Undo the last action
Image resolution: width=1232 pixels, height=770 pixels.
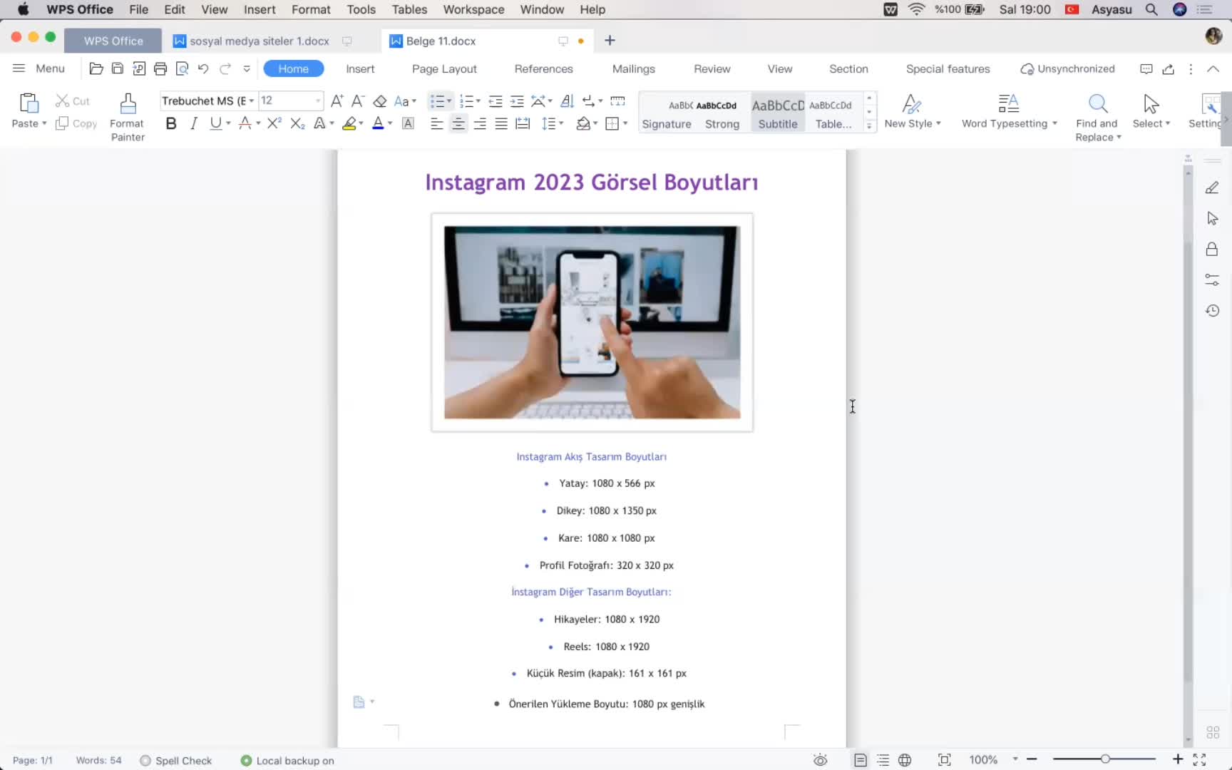click(x=203, y=68)
